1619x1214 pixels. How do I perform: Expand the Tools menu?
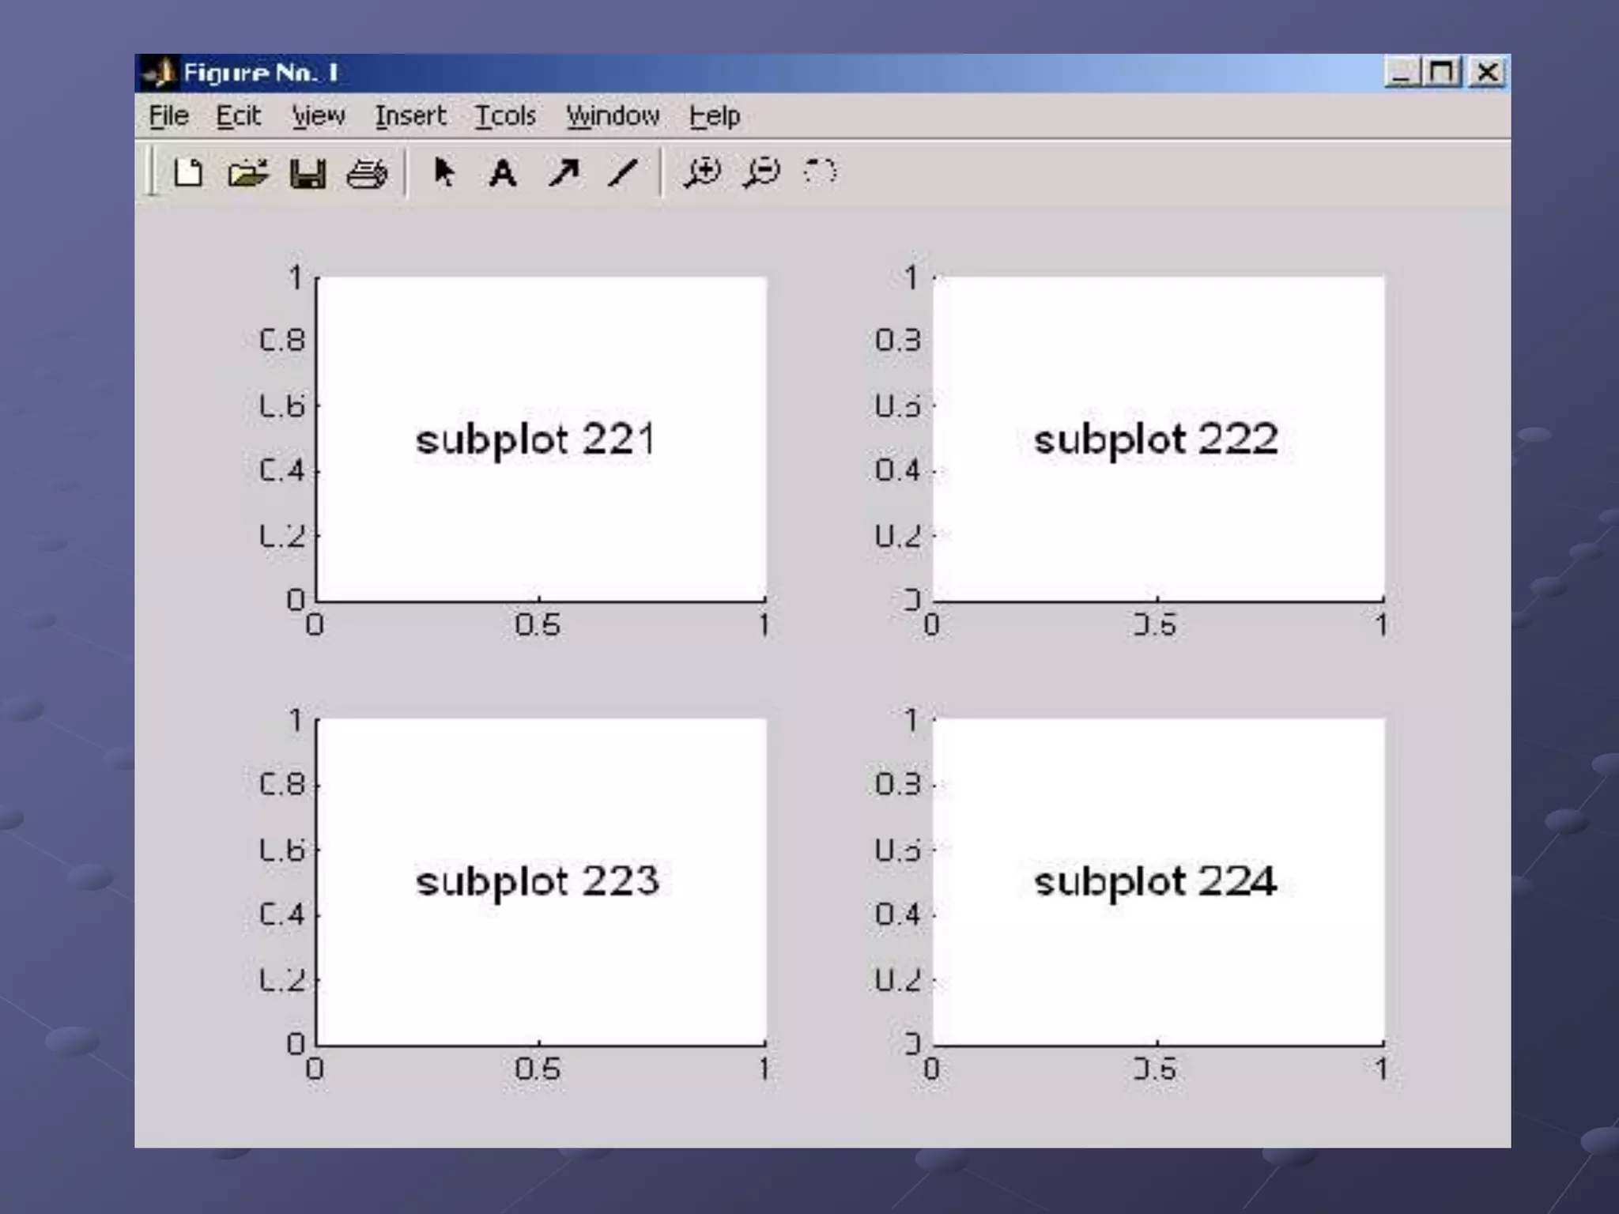[x=505, y=116]
